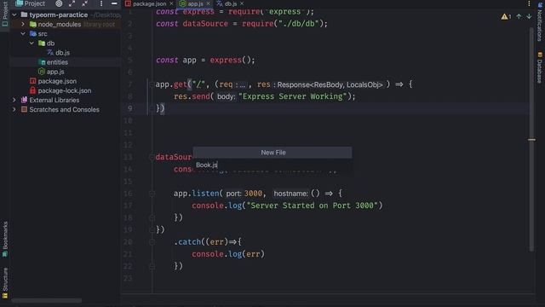The width and height of the screenshot is (545, 307).
Task: Fold the app.get block at line 7
Action: point(152,84)
